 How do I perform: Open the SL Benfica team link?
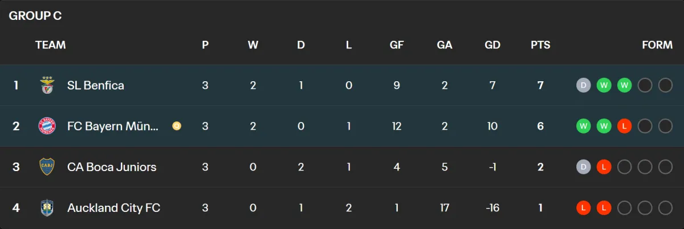tap(95, 85)
